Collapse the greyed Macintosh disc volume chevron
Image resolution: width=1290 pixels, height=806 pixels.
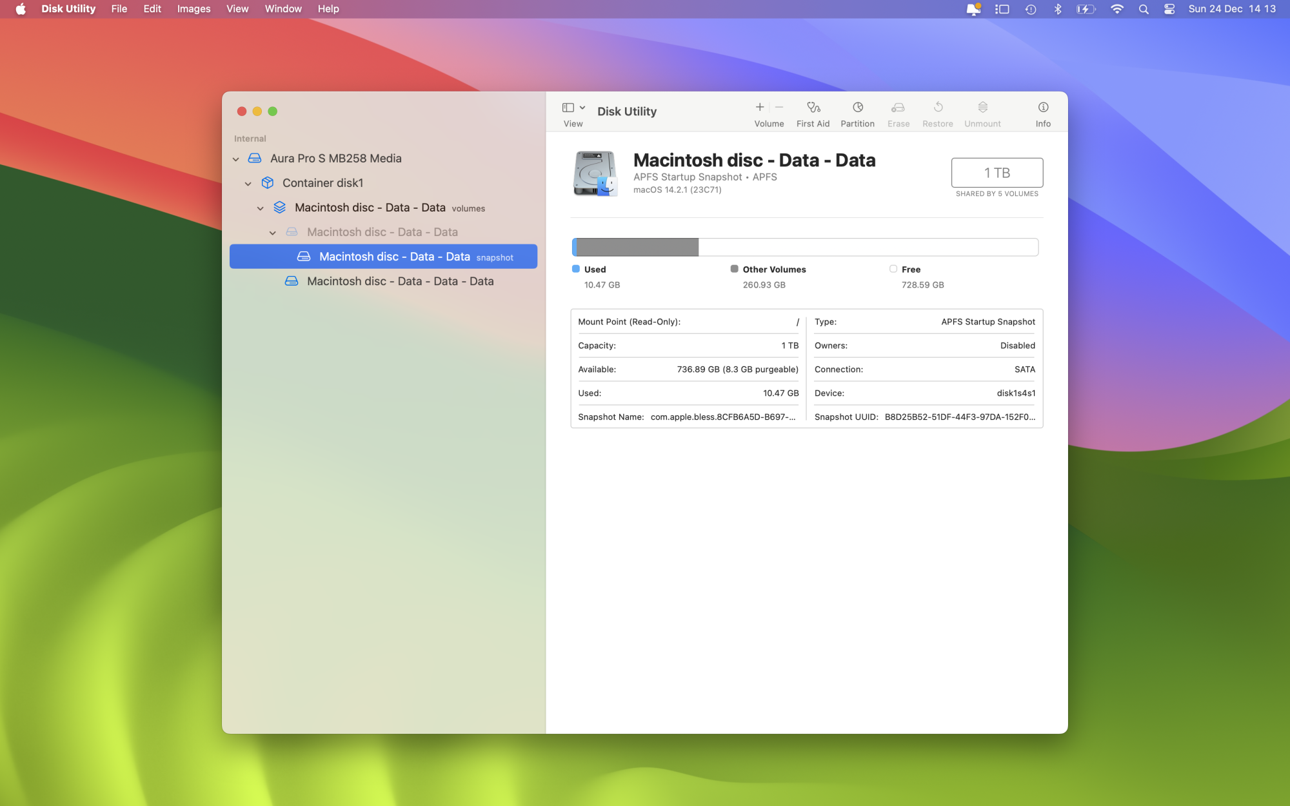[273, 233]
